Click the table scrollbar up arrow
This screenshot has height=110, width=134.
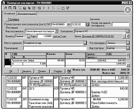(x=128, y=54)
